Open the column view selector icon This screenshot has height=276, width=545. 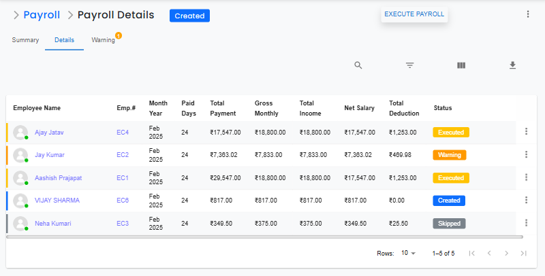(461, 65)
